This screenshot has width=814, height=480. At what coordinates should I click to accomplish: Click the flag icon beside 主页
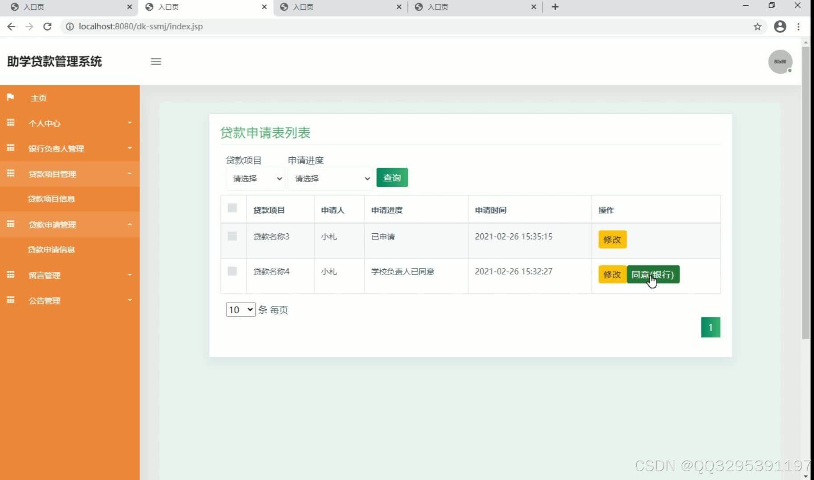[x=11, y=97]
